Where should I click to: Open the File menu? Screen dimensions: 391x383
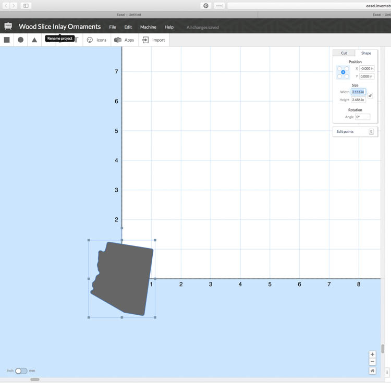[x=113, y=27]
